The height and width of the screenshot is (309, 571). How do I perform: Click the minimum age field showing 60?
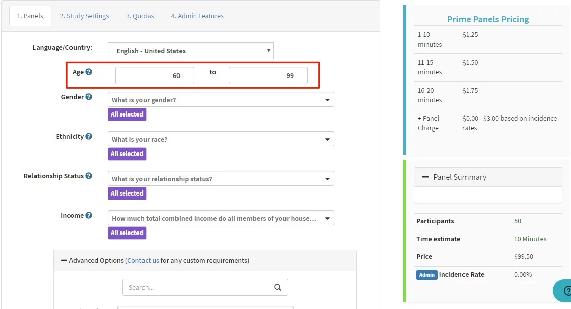(x=155, y=75)
